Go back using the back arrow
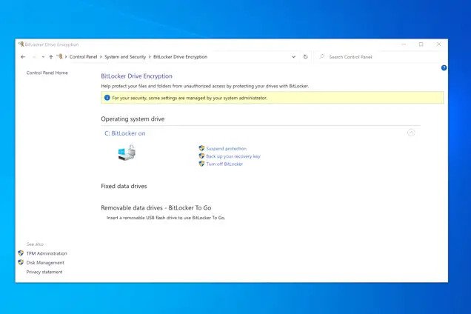 click(x=23, y=57)
